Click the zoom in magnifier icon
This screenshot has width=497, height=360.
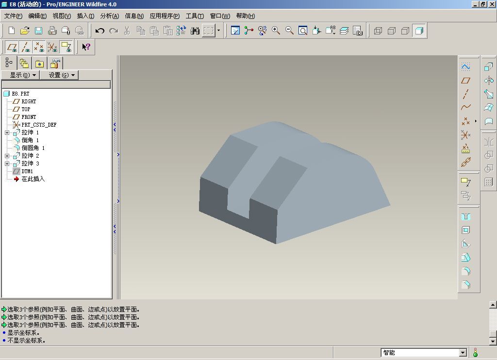(276, 31)
